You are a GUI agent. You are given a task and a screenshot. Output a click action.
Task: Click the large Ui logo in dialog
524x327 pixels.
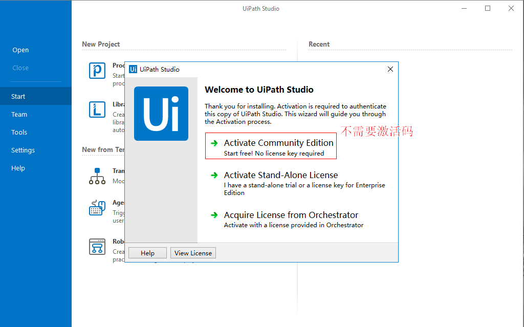pos(161,114)
